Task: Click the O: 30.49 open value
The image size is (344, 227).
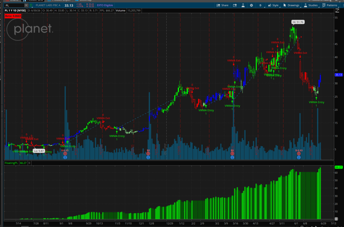Action: click(x=47, y=11)
